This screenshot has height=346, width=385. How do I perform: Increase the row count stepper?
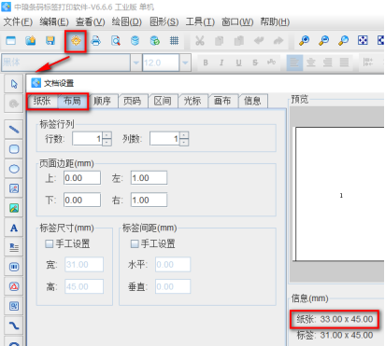tap(107, 135)
